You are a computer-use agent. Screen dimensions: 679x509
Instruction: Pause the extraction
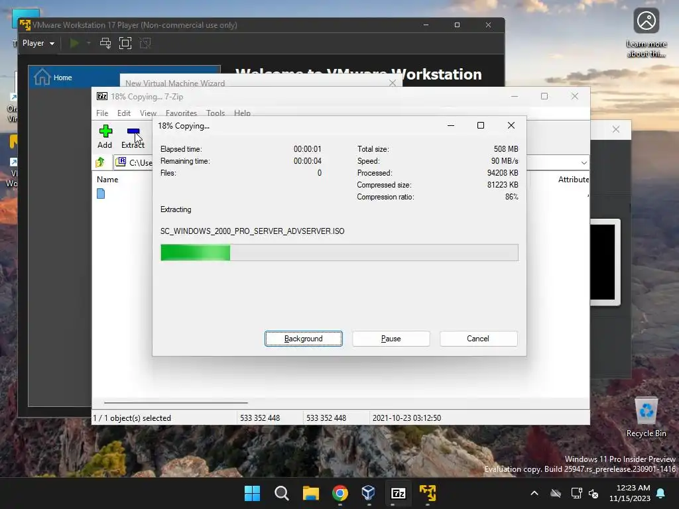[391, 339]
